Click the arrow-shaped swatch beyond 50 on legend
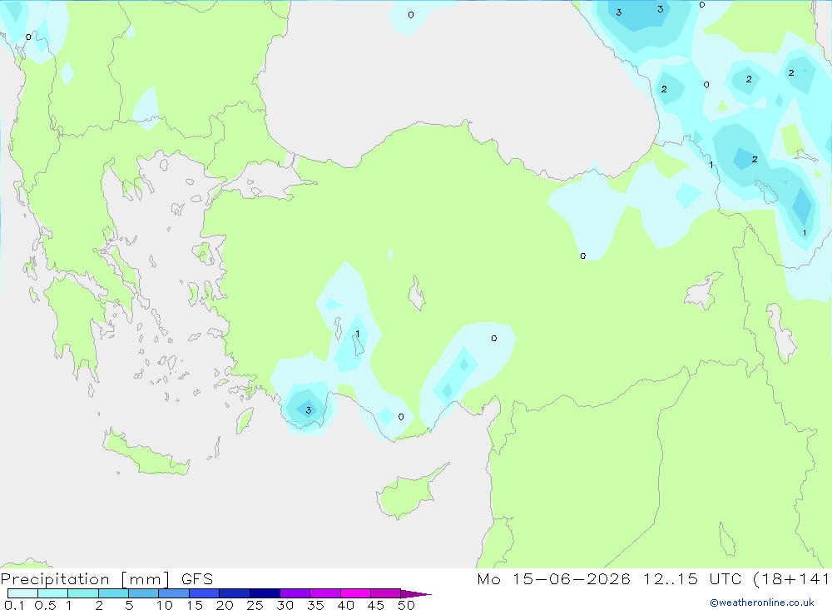 pyautogui.click(x=415, y=594)
